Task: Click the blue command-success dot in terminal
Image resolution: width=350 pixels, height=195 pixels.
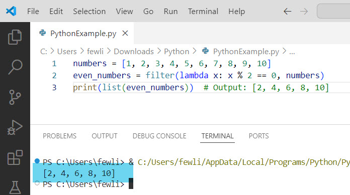Action: [x=37, y=161]
